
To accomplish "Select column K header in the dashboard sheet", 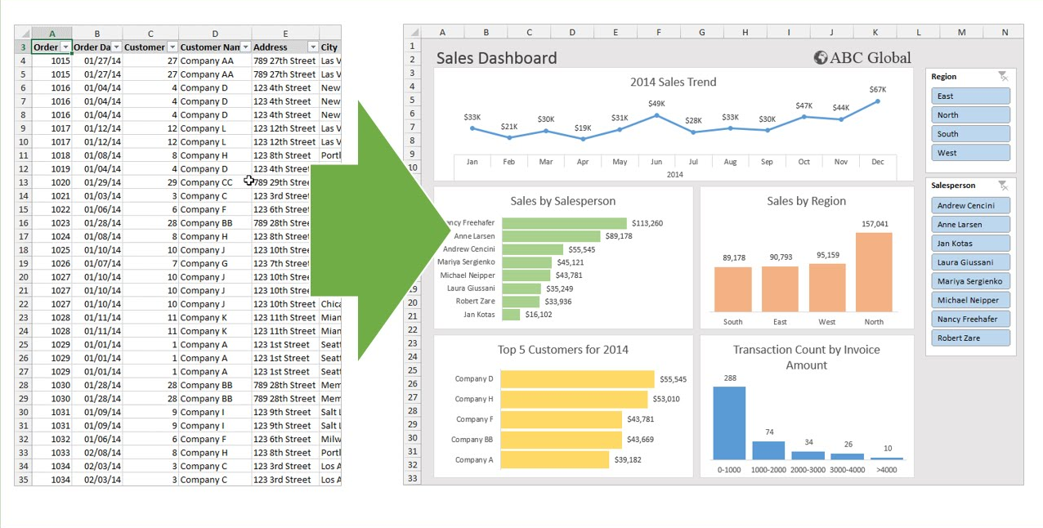I will coord(875,32).
